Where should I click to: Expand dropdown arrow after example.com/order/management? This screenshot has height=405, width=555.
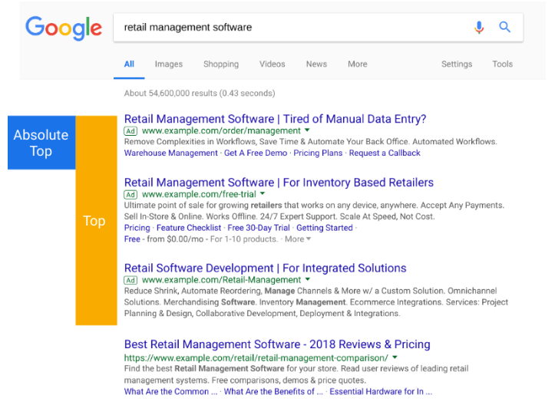(307, 130)
